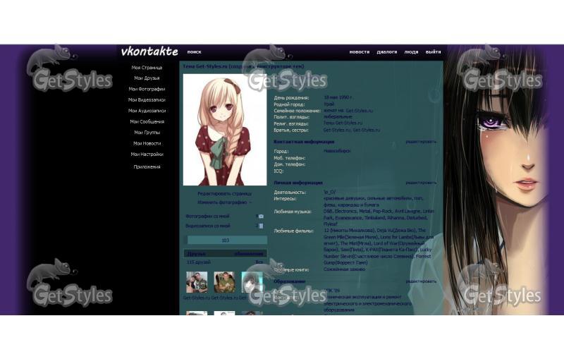Image resolution: width=564 pixels, height=359 pixels.
Task: Select Мои Настройки in the sidebar
Action: pyautogui.click(x=147, y=154)
